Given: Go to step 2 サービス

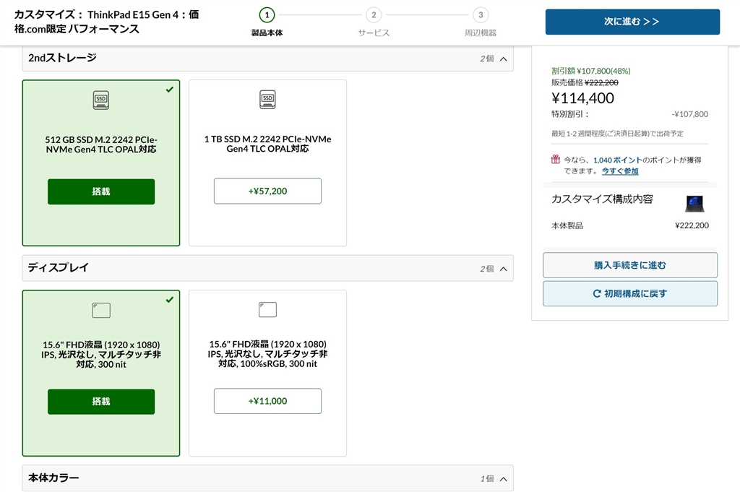Looking at the screenshot, I should 373,15.
